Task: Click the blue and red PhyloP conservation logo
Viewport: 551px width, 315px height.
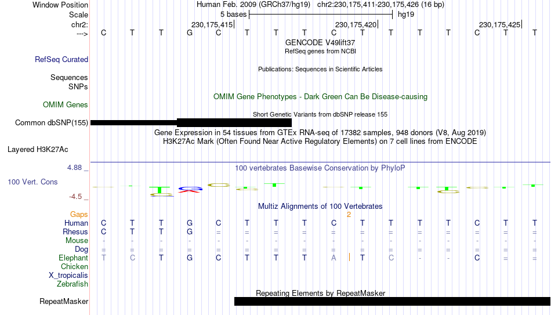Action: tap(190, 190)
